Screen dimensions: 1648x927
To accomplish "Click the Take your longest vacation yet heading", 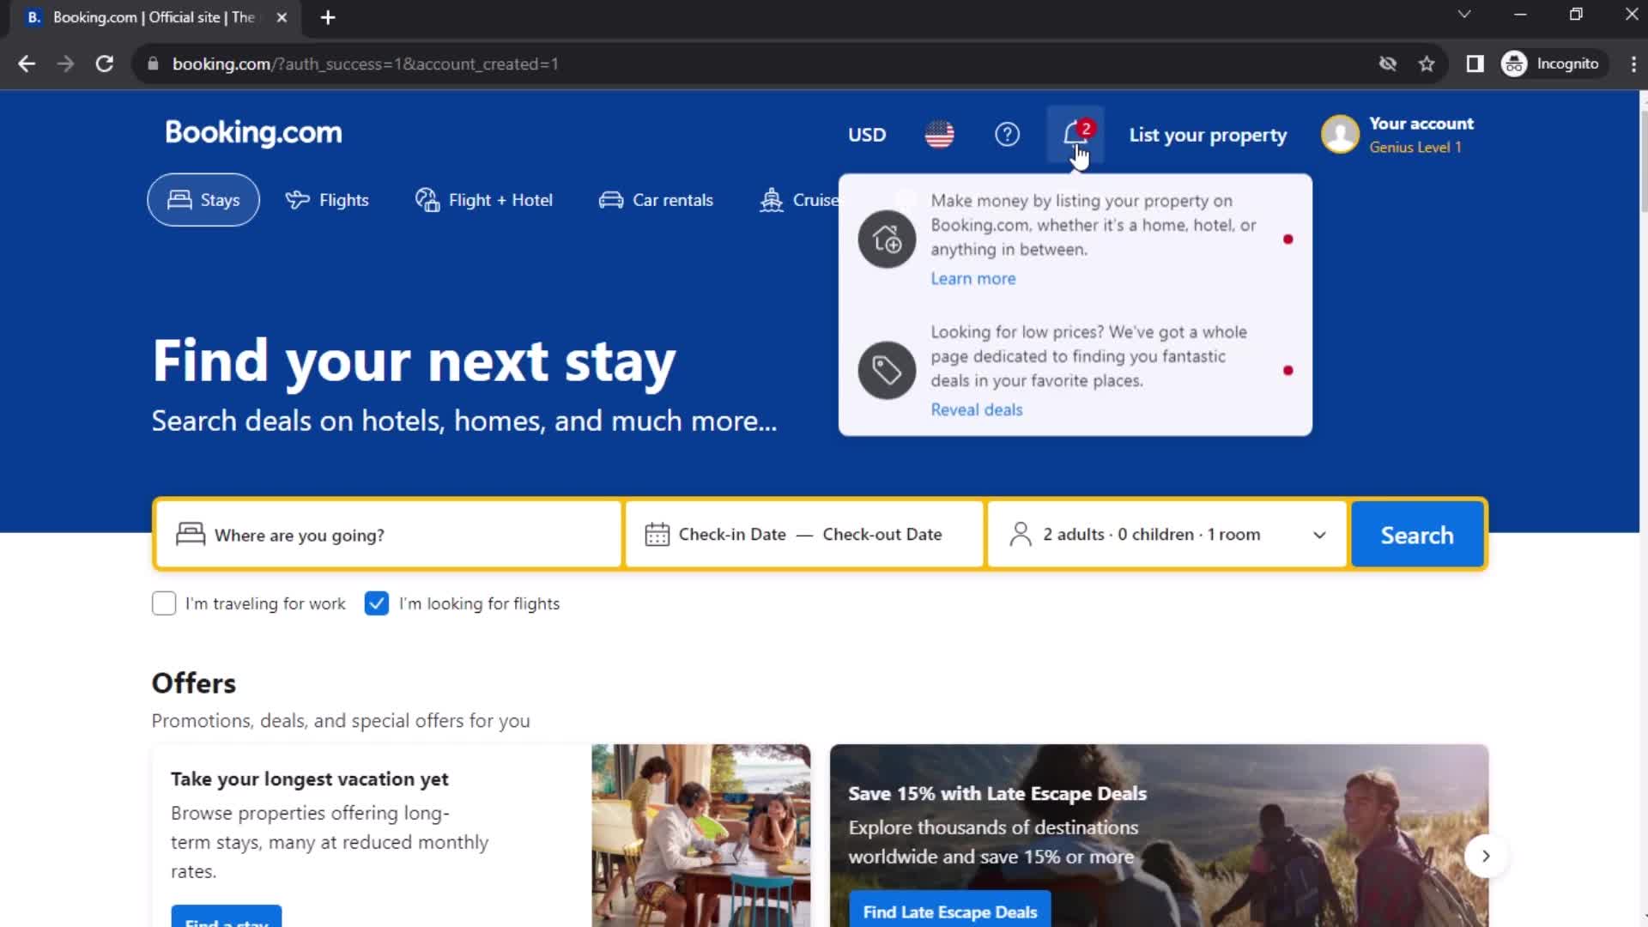I will coord(309,779).
